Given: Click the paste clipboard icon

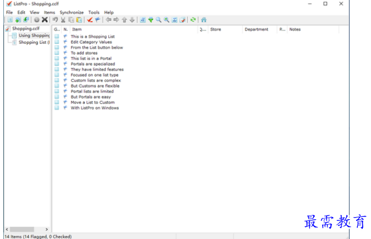Looking at the screenshot, I should pos(79,20).
